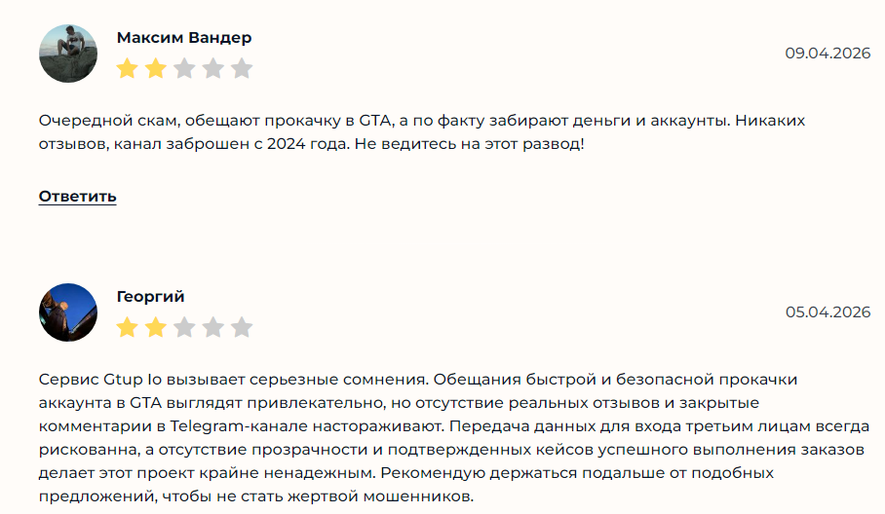Click second star of Максим Вандер's rating

[x=155, y=68]
